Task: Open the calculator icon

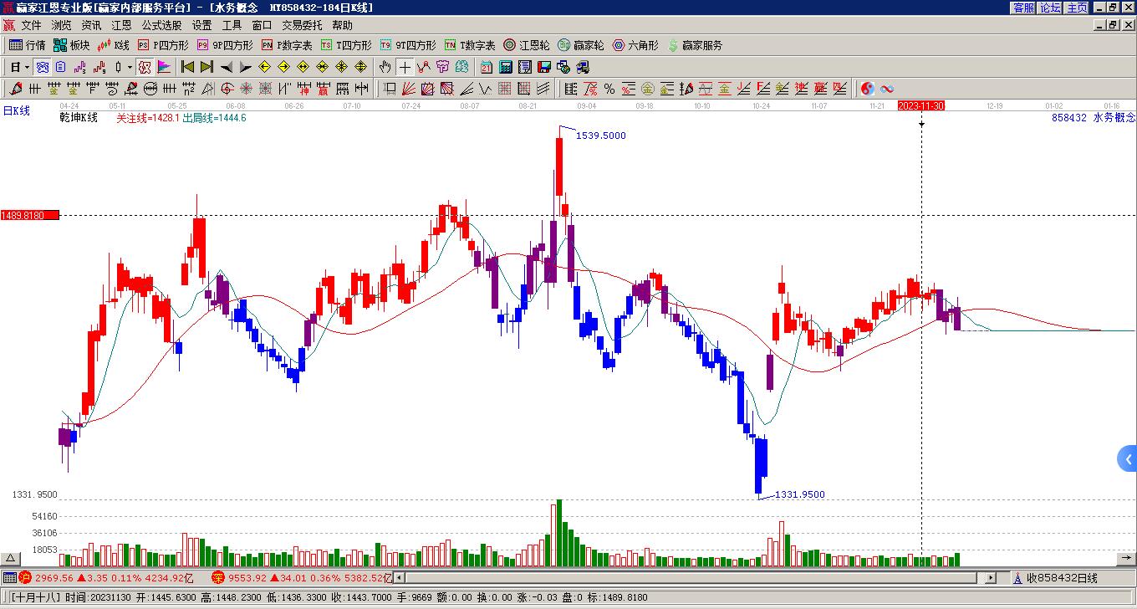Action: click(x=506, y=67)
